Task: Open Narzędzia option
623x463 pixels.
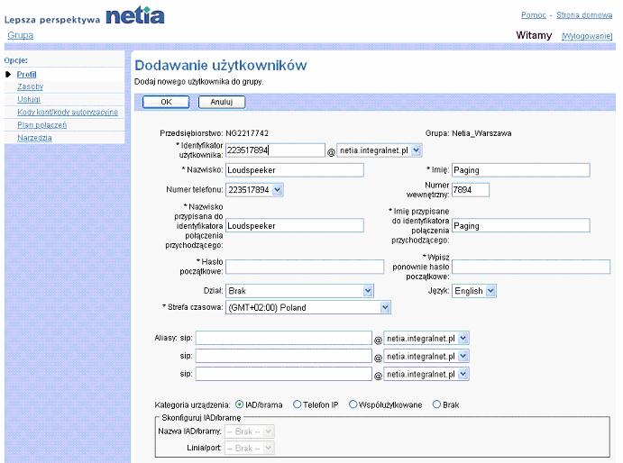Action: [34, 138]
